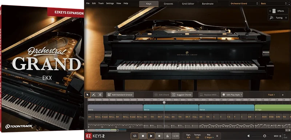The width and height of the screenshot is (291, 140).
Task: Open the View menu
Action: pyautogui.click(x=119, y=3)
